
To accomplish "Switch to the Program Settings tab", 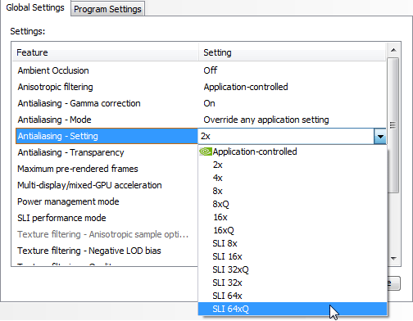I will pos(107,9).
